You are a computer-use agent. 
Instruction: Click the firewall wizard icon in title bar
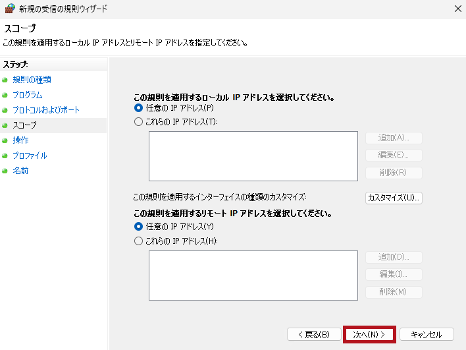pyautogui.click(x=10, y=9)
